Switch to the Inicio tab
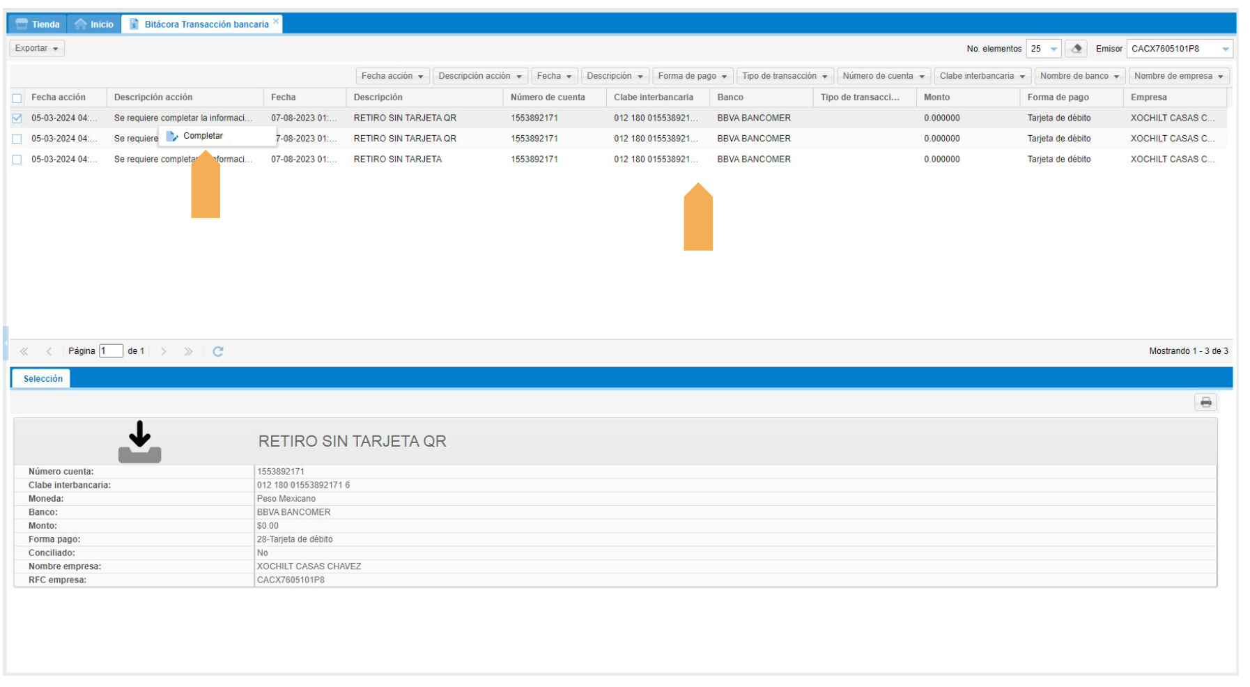 pyautogui.click(x=94, y=24)
